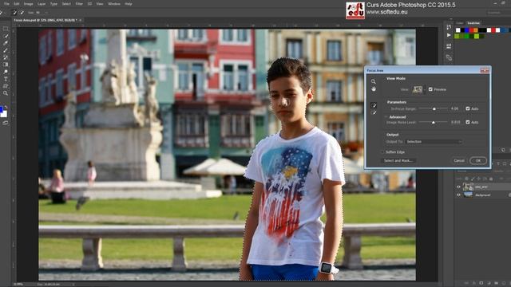Choose Zoom tool in Focus Area dialog
511x287 pixels.
coord(374,81)
